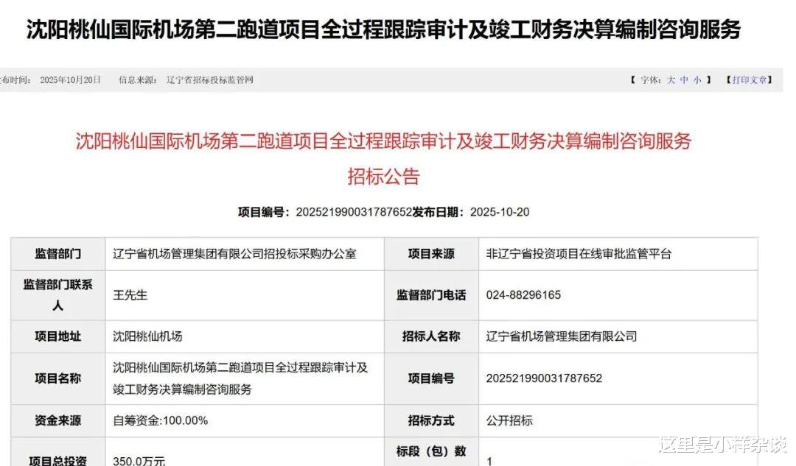Click the black page title heading
Screen dimensions: 796x466
tap(384, 29)
